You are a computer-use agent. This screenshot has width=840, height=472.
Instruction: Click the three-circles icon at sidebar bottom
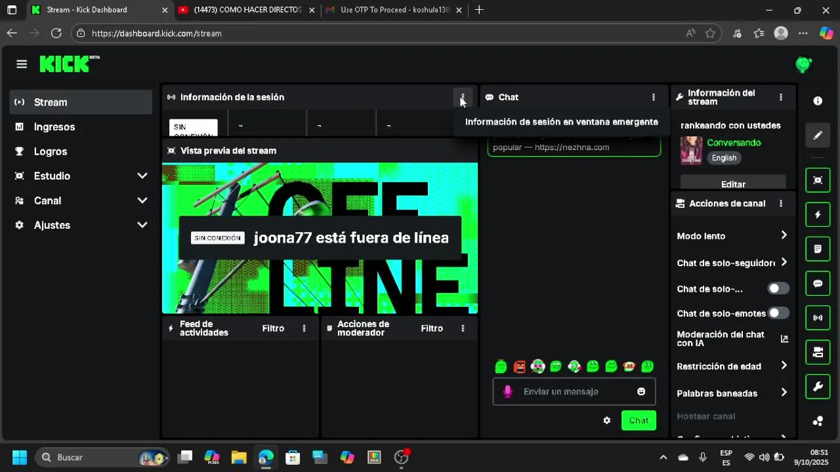[x=818, y=421]
